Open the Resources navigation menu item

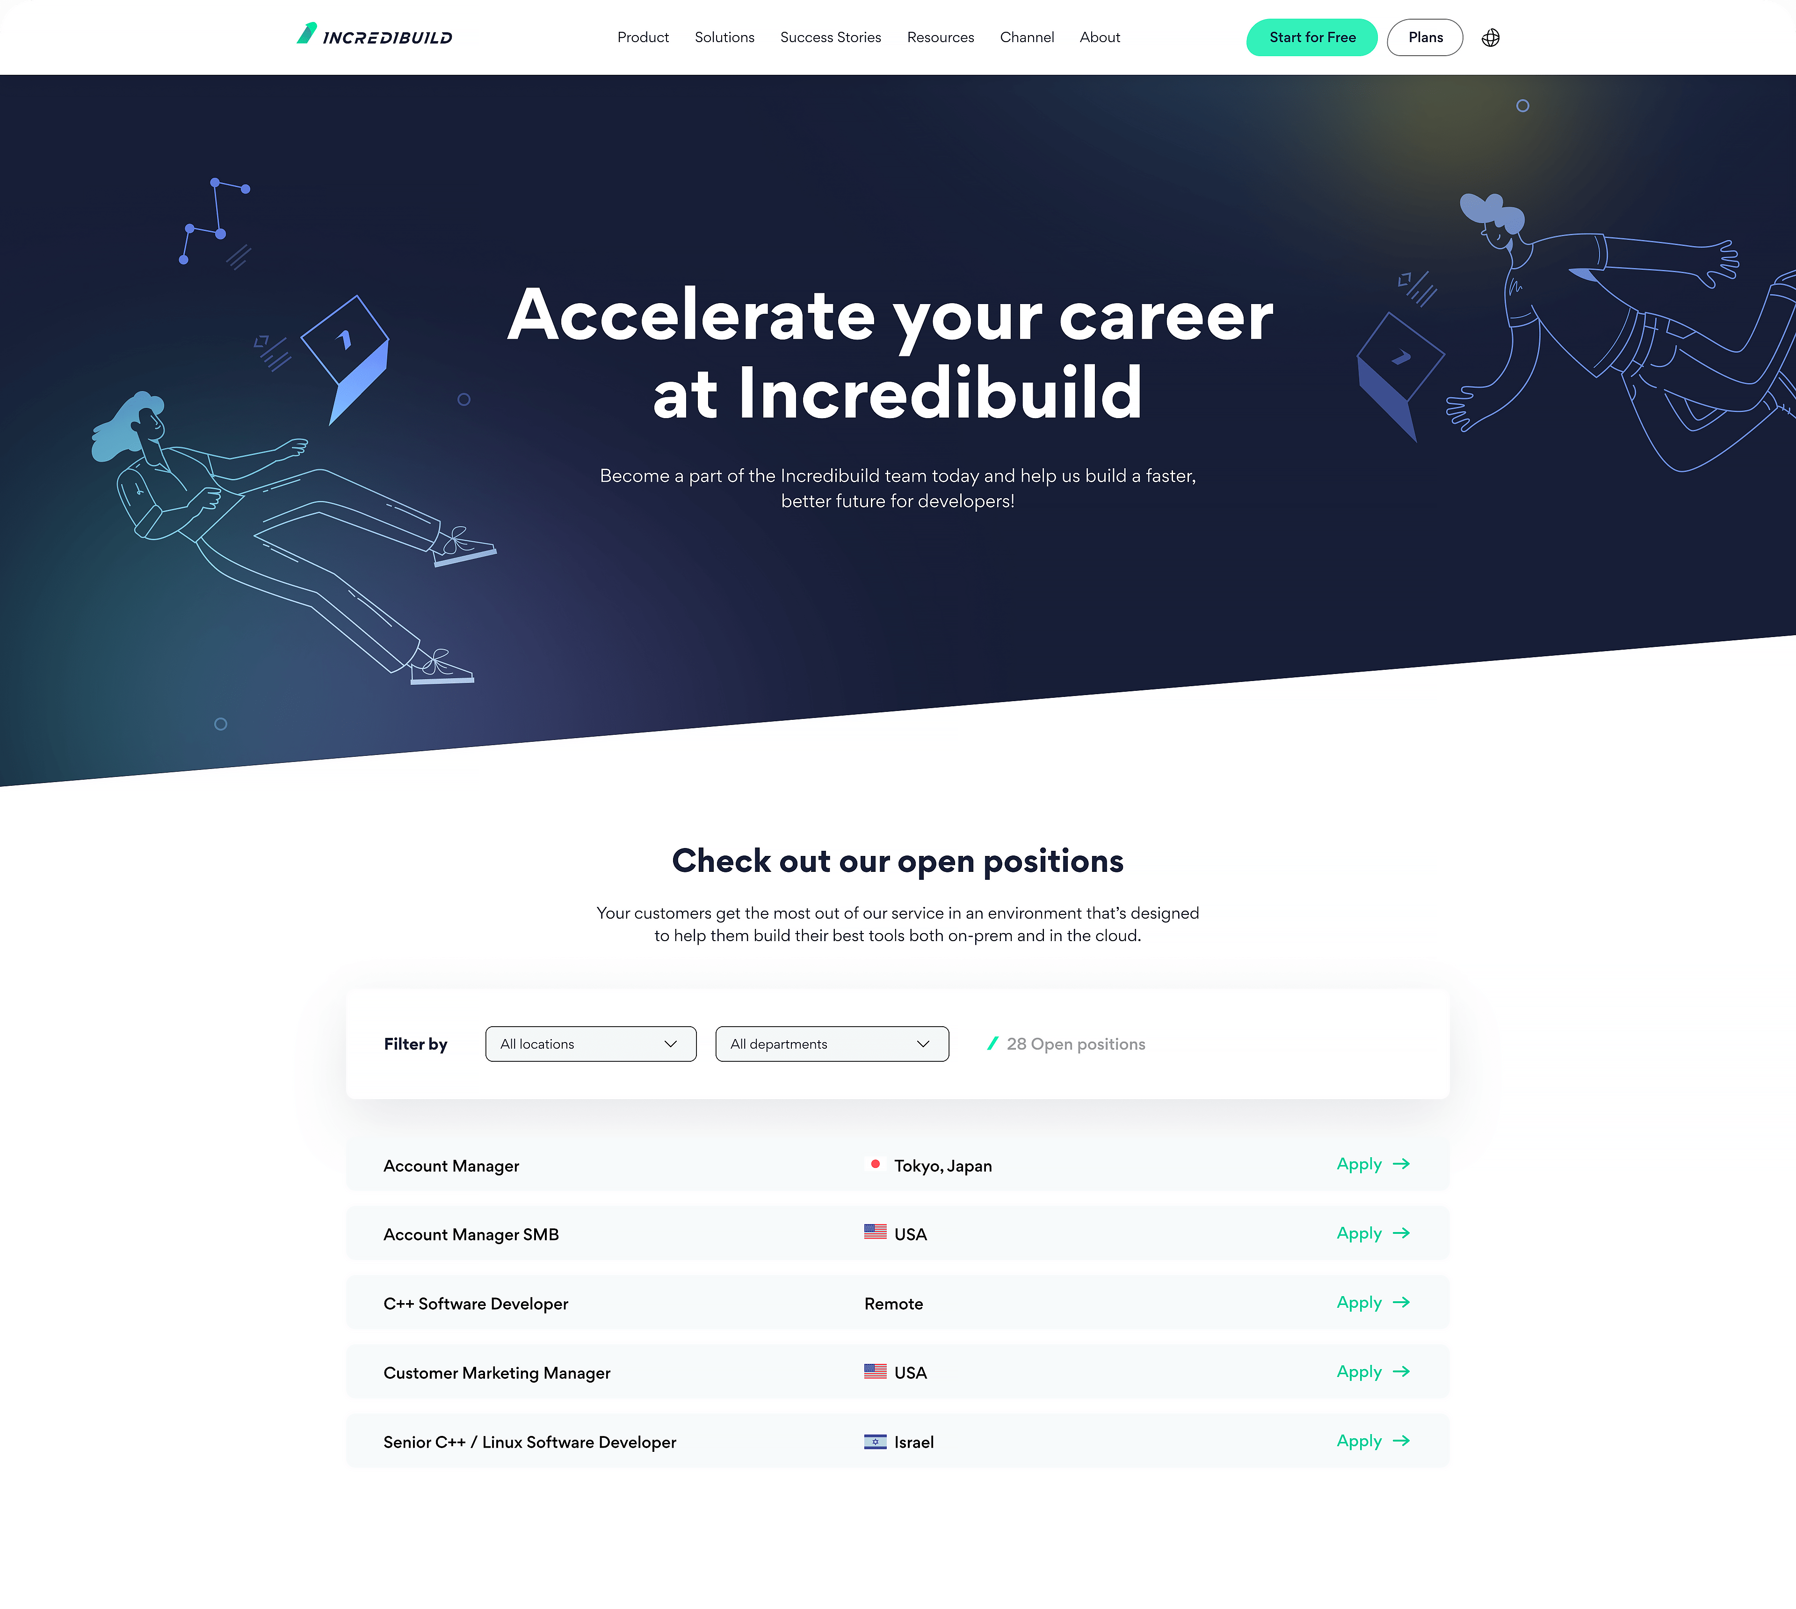(939, 36)
